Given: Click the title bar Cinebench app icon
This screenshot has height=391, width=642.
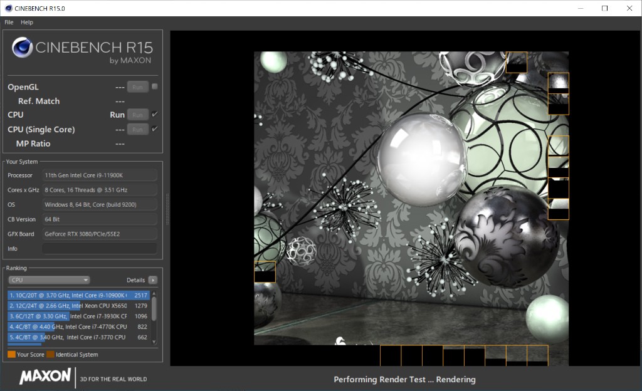Looking at the screenshot, I should click(x=8, y=8).
